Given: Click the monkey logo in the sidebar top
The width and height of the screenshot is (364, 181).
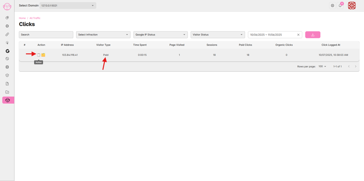Looking at the screenshot, I should click(7, 6).
